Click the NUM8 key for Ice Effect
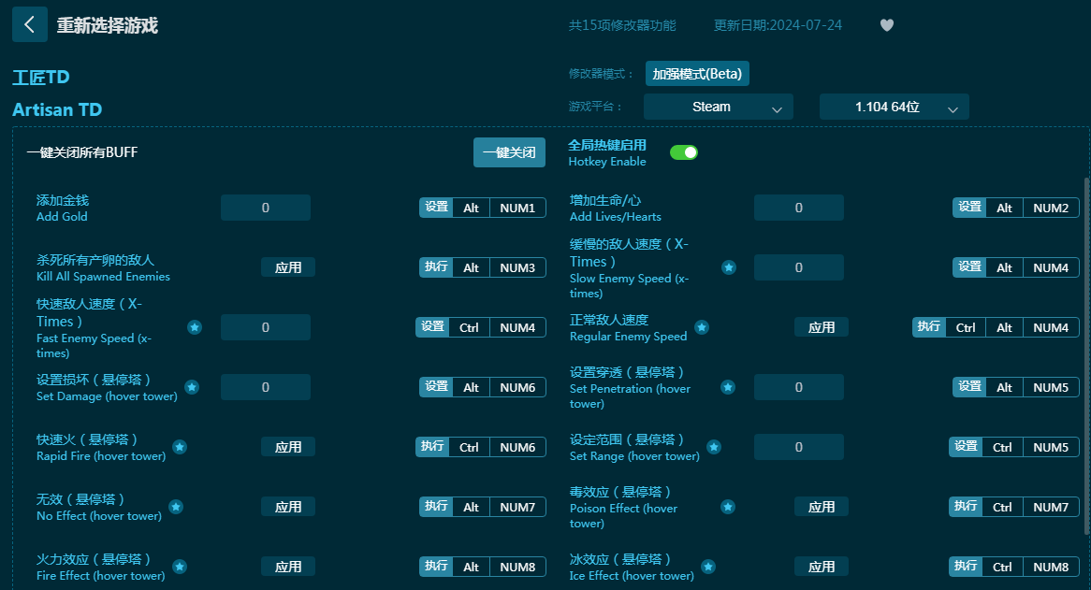The image size is (1091, 590). [x=1051, y=567]
